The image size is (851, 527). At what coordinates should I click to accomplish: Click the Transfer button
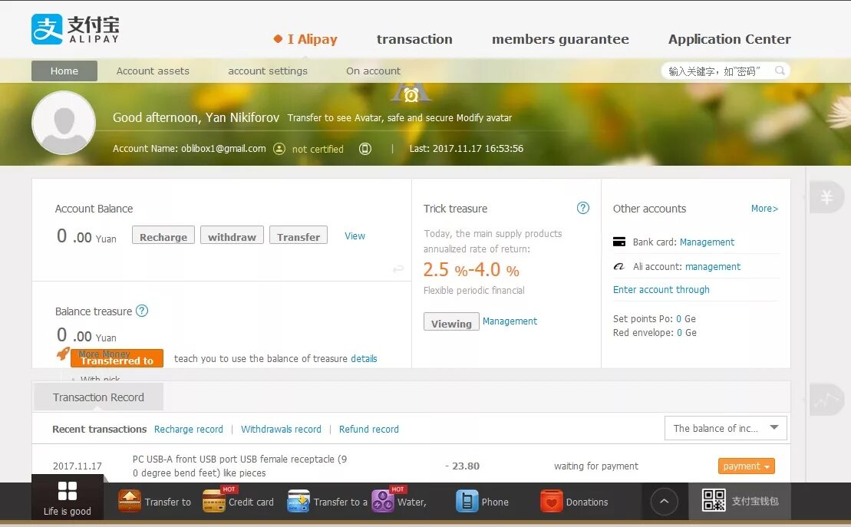pyautogui.click(x=299, y=236)
